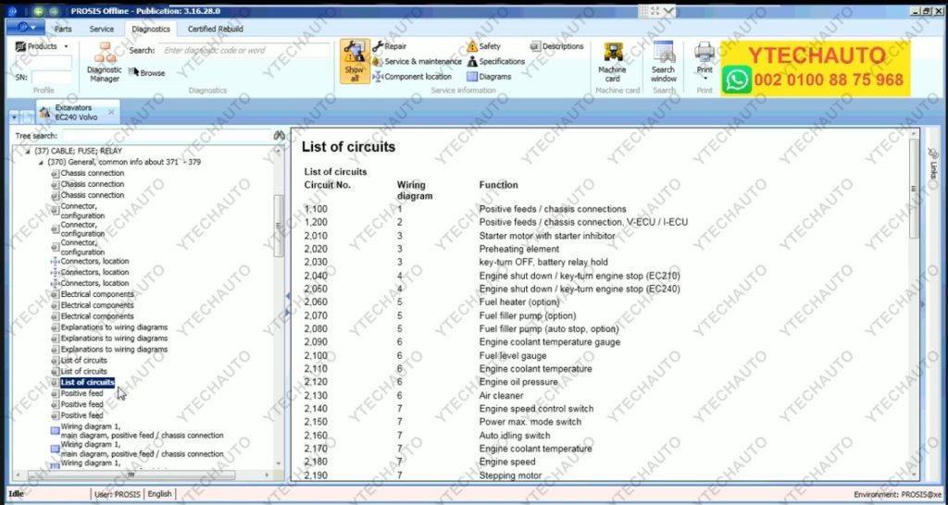The height and width of the screenshot is (505, 948).
Task: Click the diagnostic code search field
Action: 243,51
